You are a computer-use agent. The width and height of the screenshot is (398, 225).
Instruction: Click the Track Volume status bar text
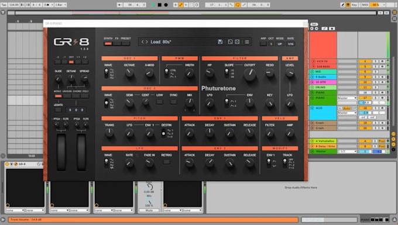click(x=26, y=219)
